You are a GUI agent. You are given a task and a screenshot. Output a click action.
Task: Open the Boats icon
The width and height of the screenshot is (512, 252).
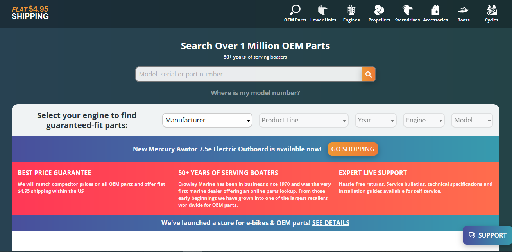coord(464,10)
